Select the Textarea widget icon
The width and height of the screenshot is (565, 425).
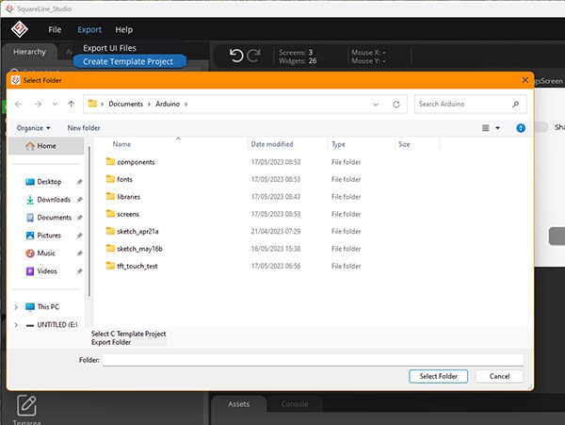tap(26, 405)
